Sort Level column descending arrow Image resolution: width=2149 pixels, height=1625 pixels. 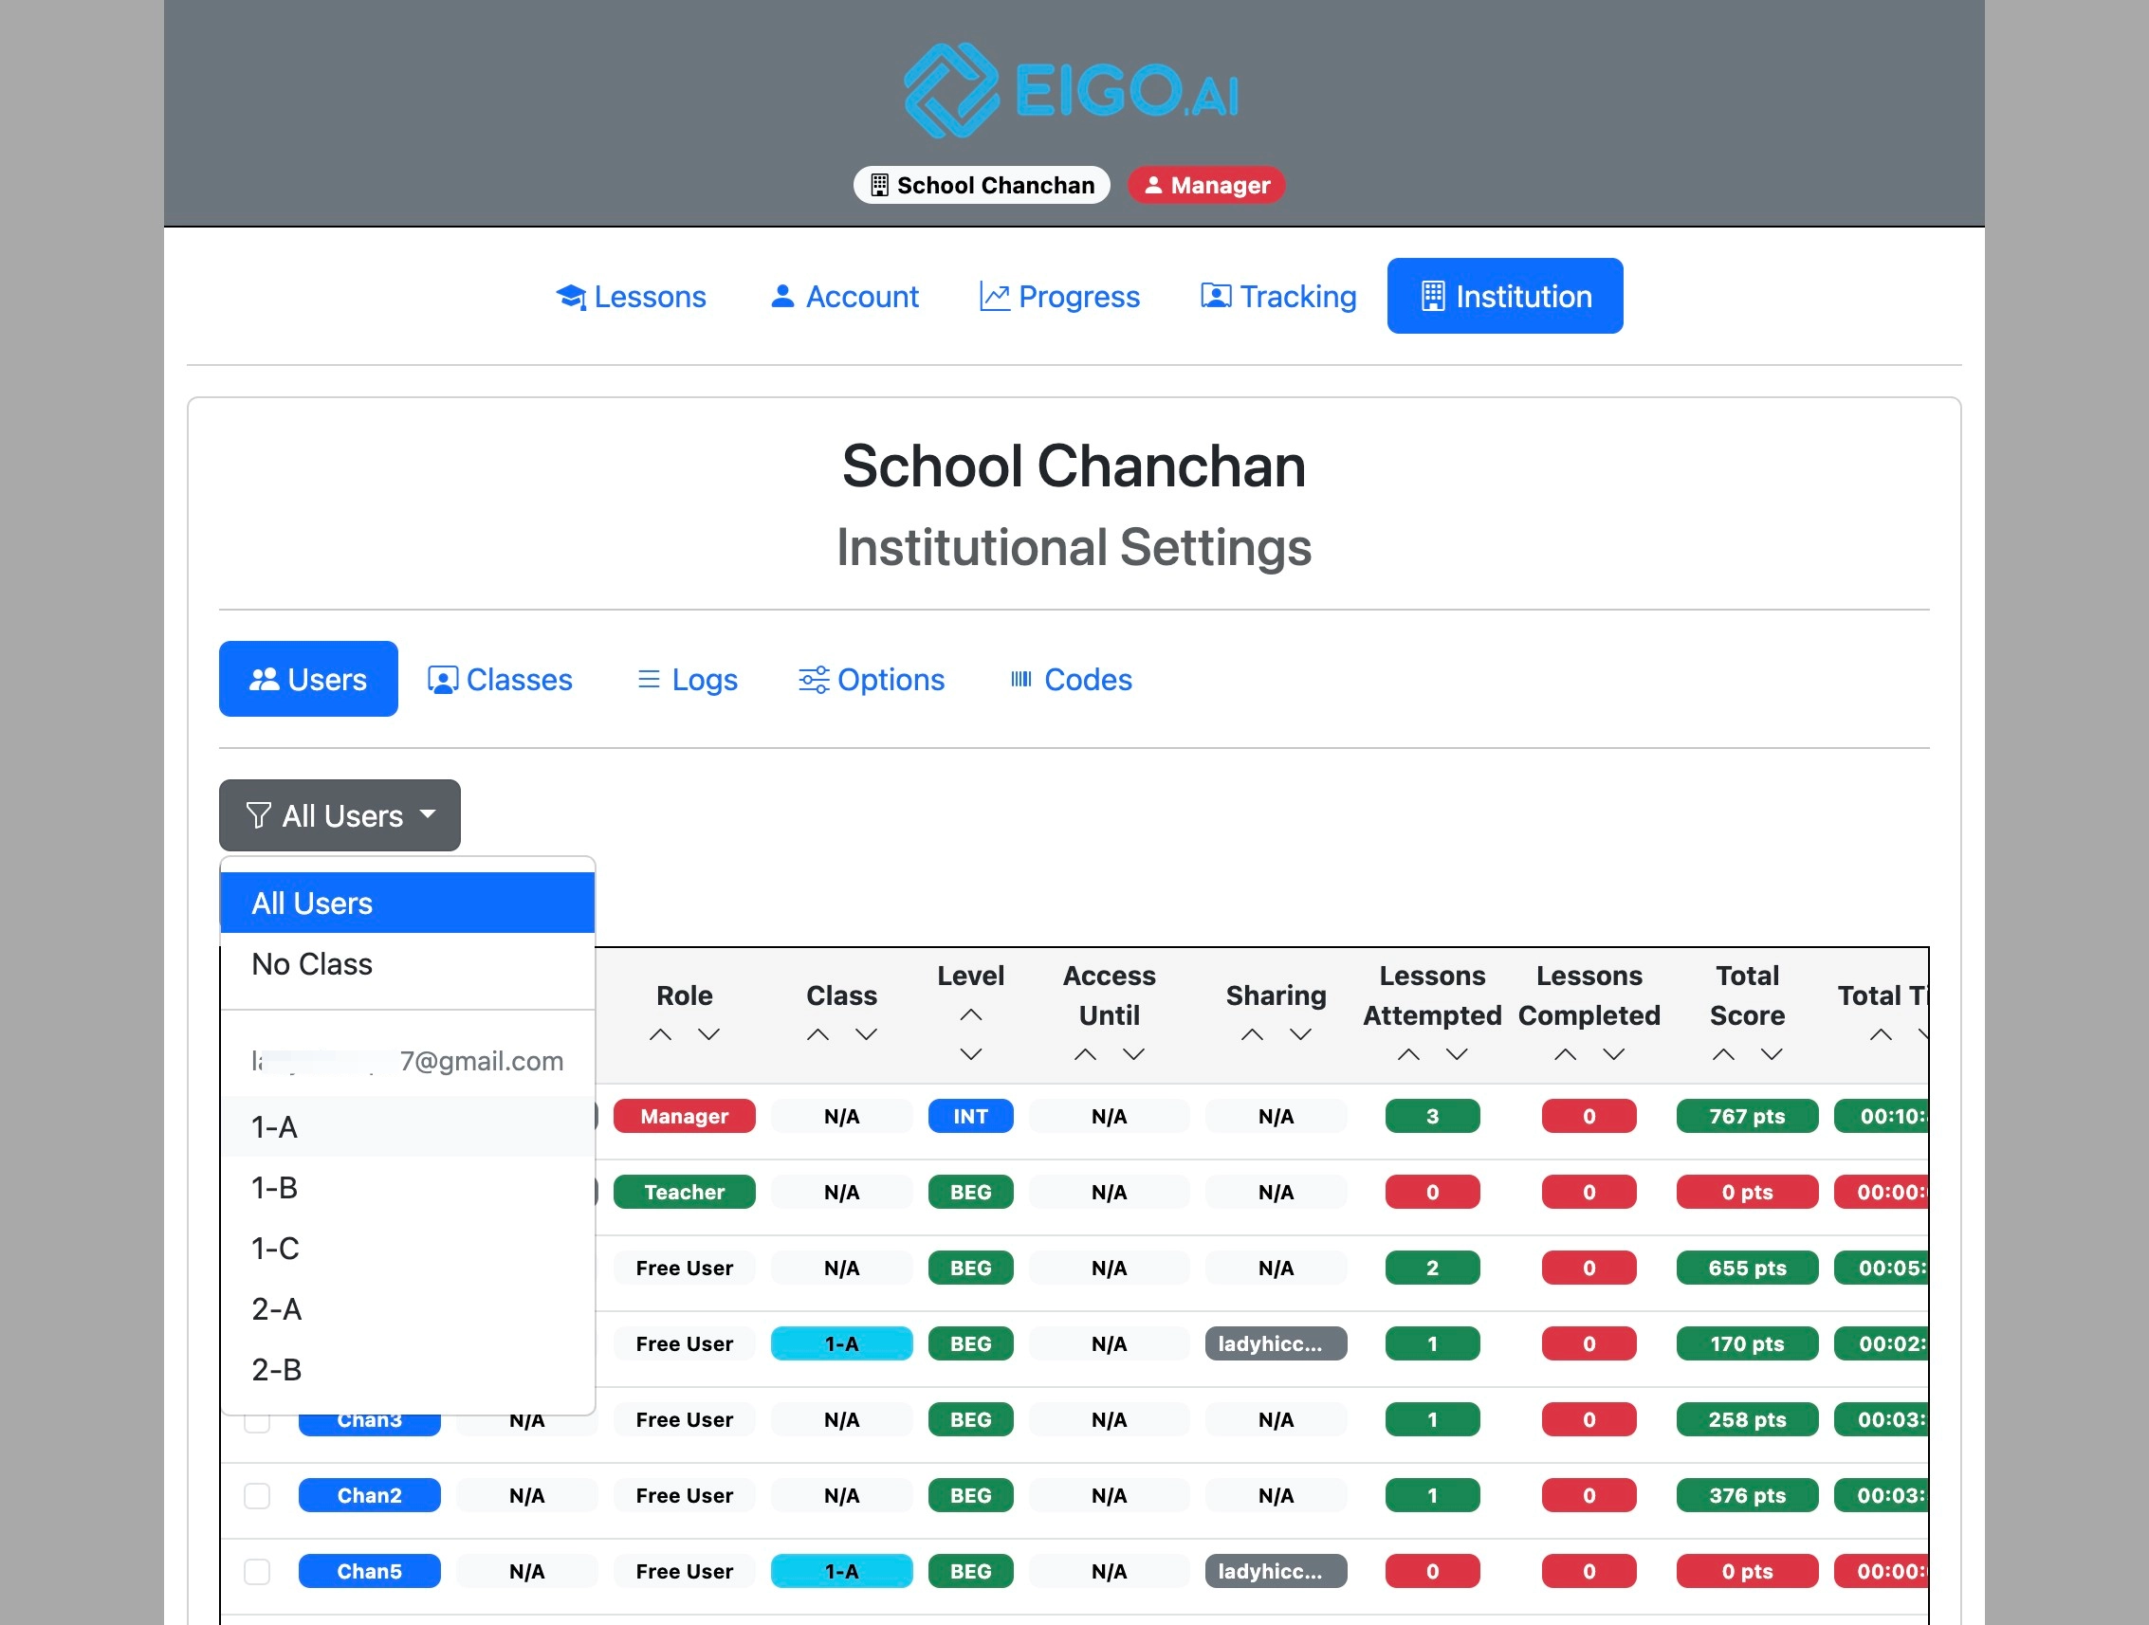(x=970, y=1054)
